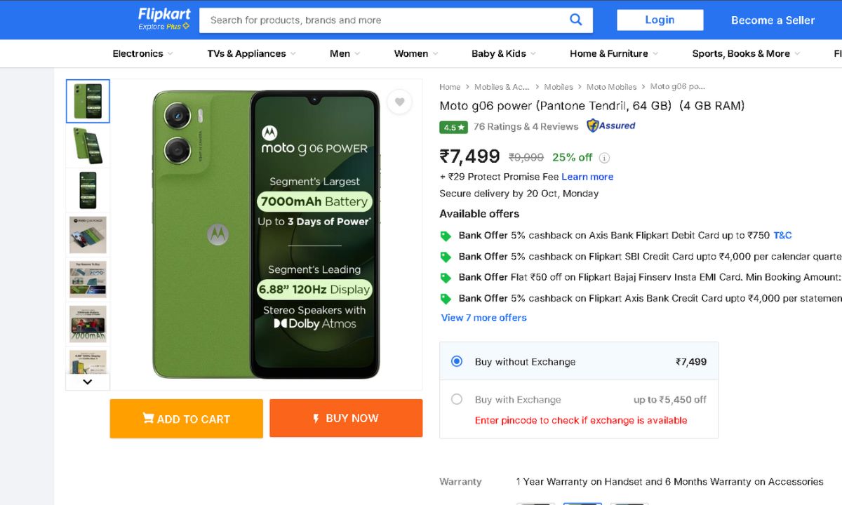The width and height of the screenshot is (842, 505).
Task: Click the product search input field
Action: [386, 20]
